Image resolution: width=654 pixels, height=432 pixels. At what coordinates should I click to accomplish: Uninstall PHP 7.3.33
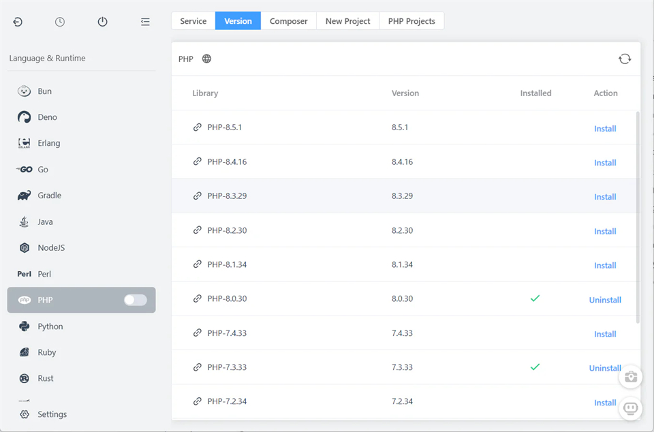605,368
